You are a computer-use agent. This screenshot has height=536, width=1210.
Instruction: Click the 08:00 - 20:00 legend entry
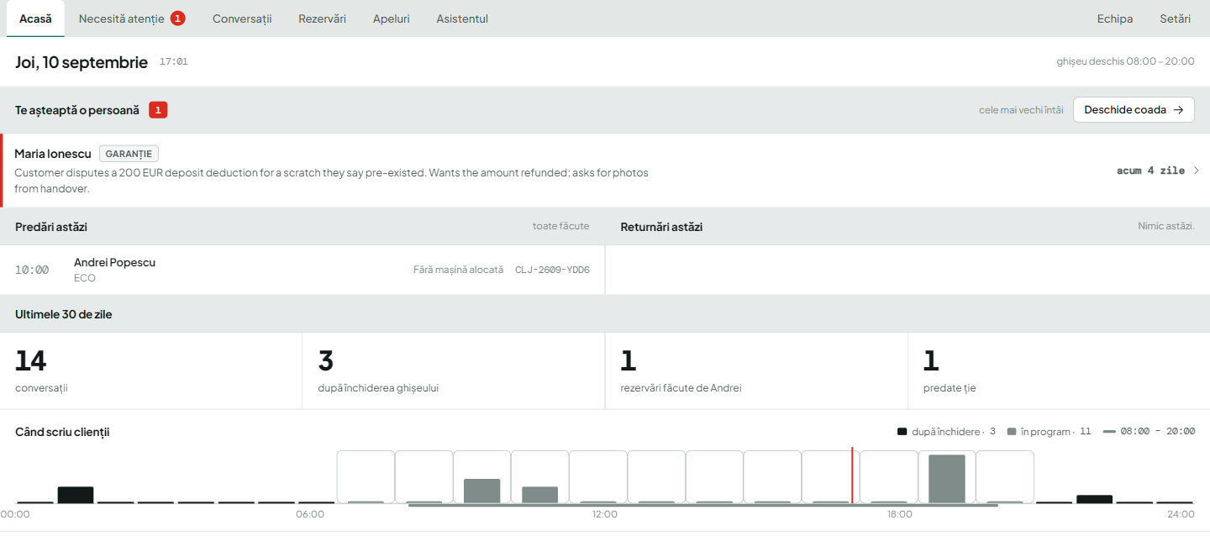[x=1149, y=432]
